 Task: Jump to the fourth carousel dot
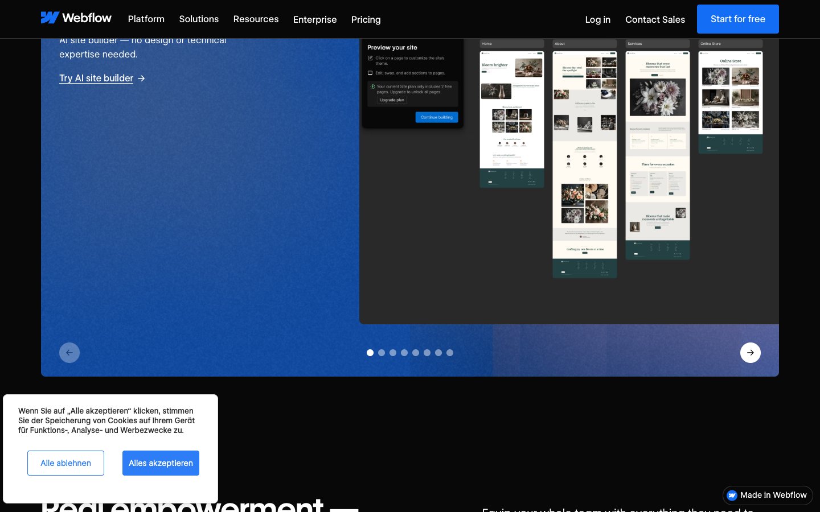pyautogui.click(x=404, y=353)
